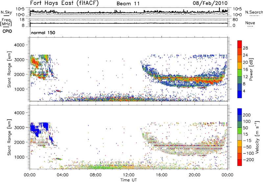Click the red top of the power colorbar
The width and height of the screenshot is (263, 182).
coord(240,44)
